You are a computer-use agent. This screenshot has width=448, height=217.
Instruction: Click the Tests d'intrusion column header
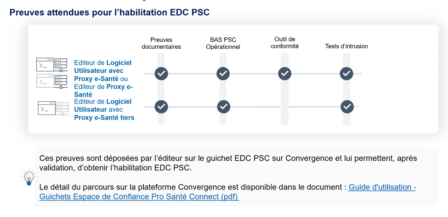coord(346,46)
